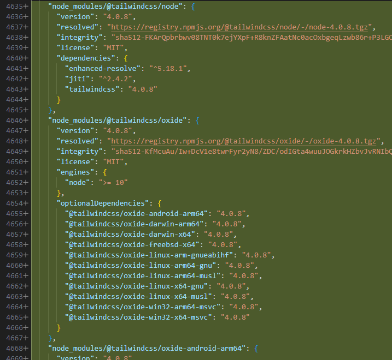Click the blue closing brace on line 4645
The image size is (392, 360).
click(x=50, y=110)
